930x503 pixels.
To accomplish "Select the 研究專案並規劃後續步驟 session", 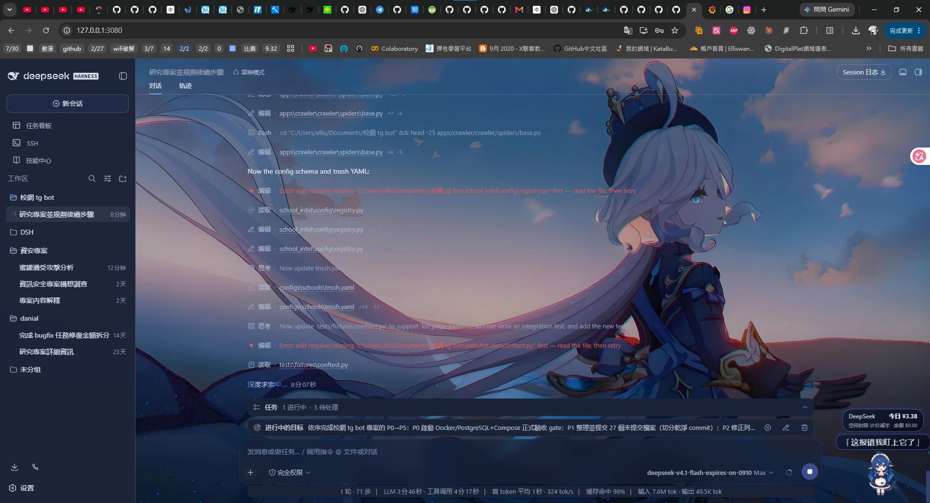I will click(x=68, y=214).
